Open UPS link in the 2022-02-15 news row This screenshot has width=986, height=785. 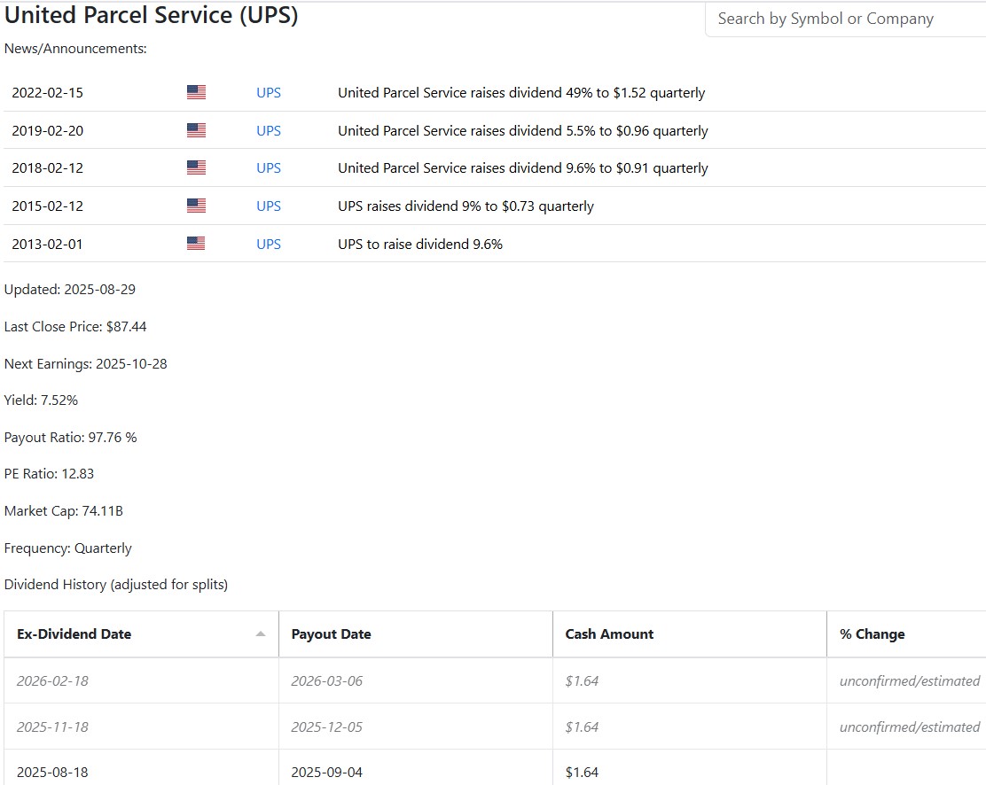(x=269, y=92)
